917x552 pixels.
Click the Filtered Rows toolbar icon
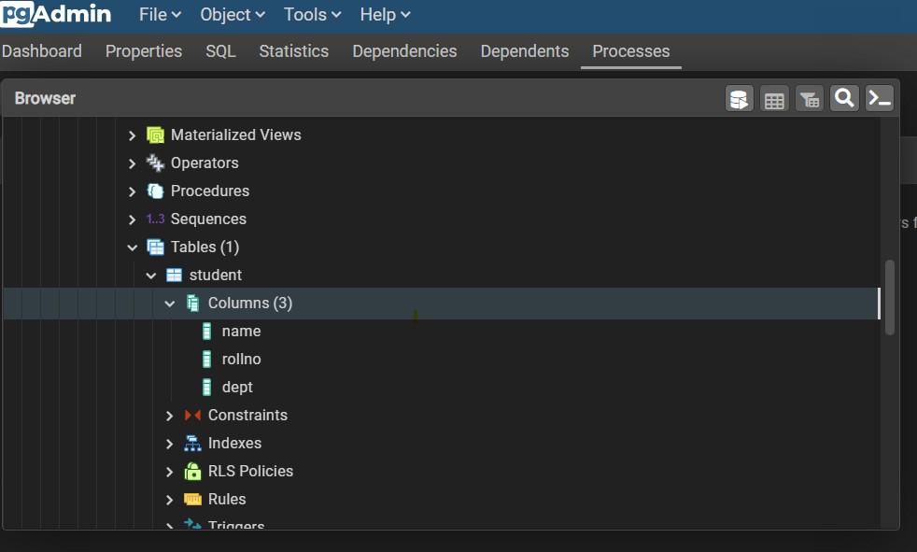[810, 99]
